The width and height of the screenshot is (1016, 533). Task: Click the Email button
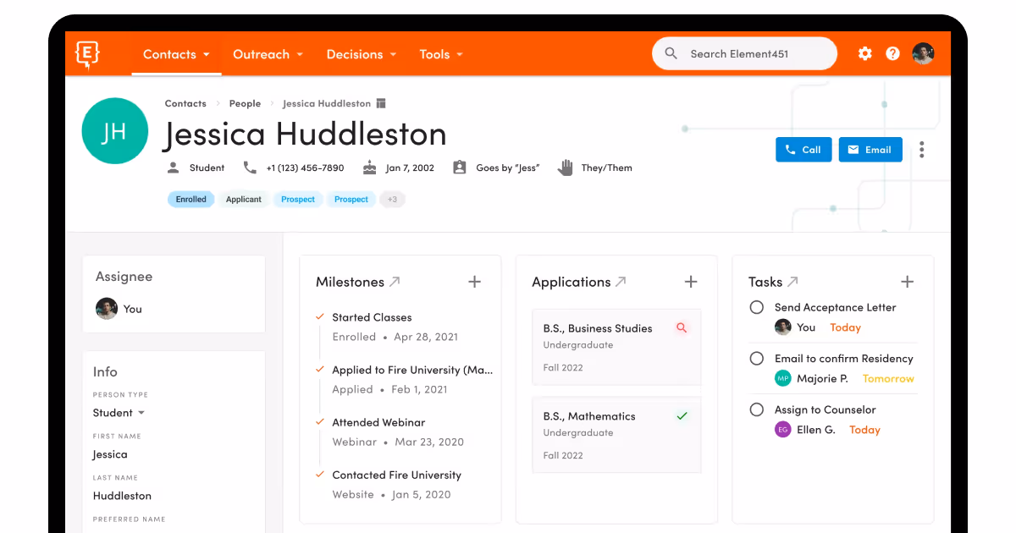pyautogui.click(x=870, y=150)
